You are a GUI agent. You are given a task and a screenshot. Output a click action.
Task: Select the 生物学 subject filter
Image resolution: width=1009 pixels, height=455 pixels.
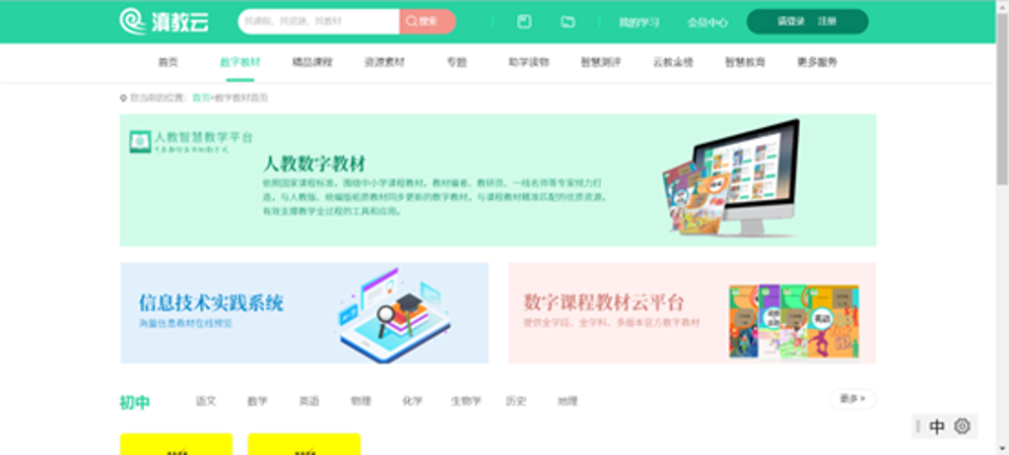[x=466, y=401]
